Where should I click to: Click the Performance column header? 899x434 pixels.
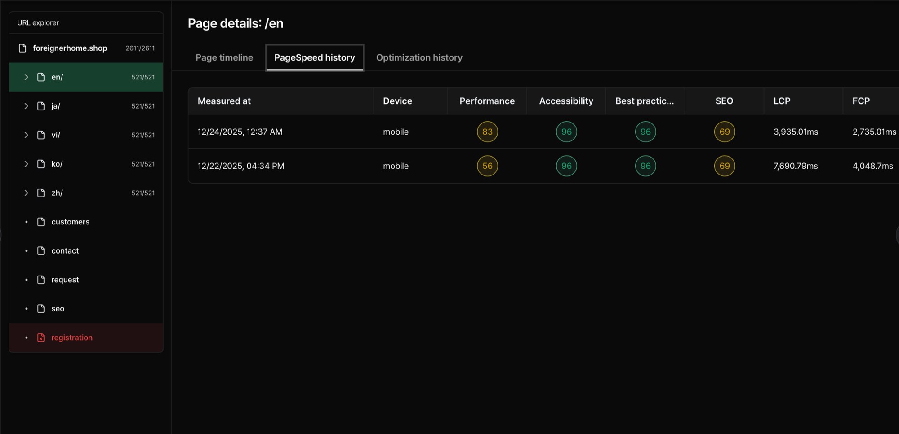[x=487, y=101]
